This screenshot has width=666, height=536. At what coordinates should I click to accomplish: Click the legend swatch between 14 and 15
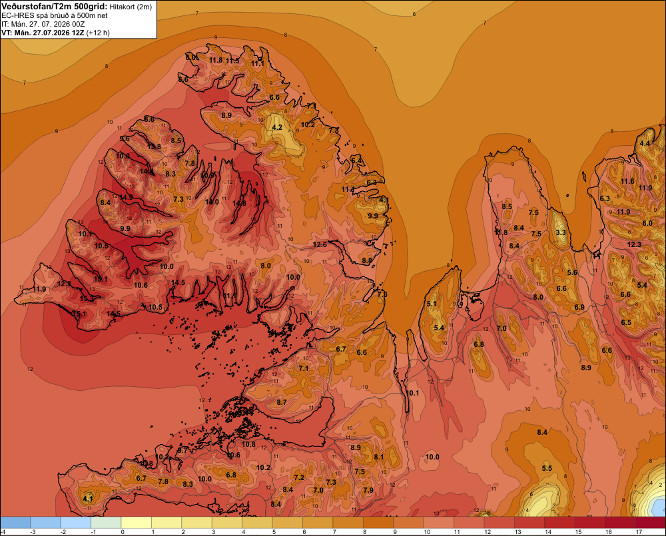click(x=560, y=523)
